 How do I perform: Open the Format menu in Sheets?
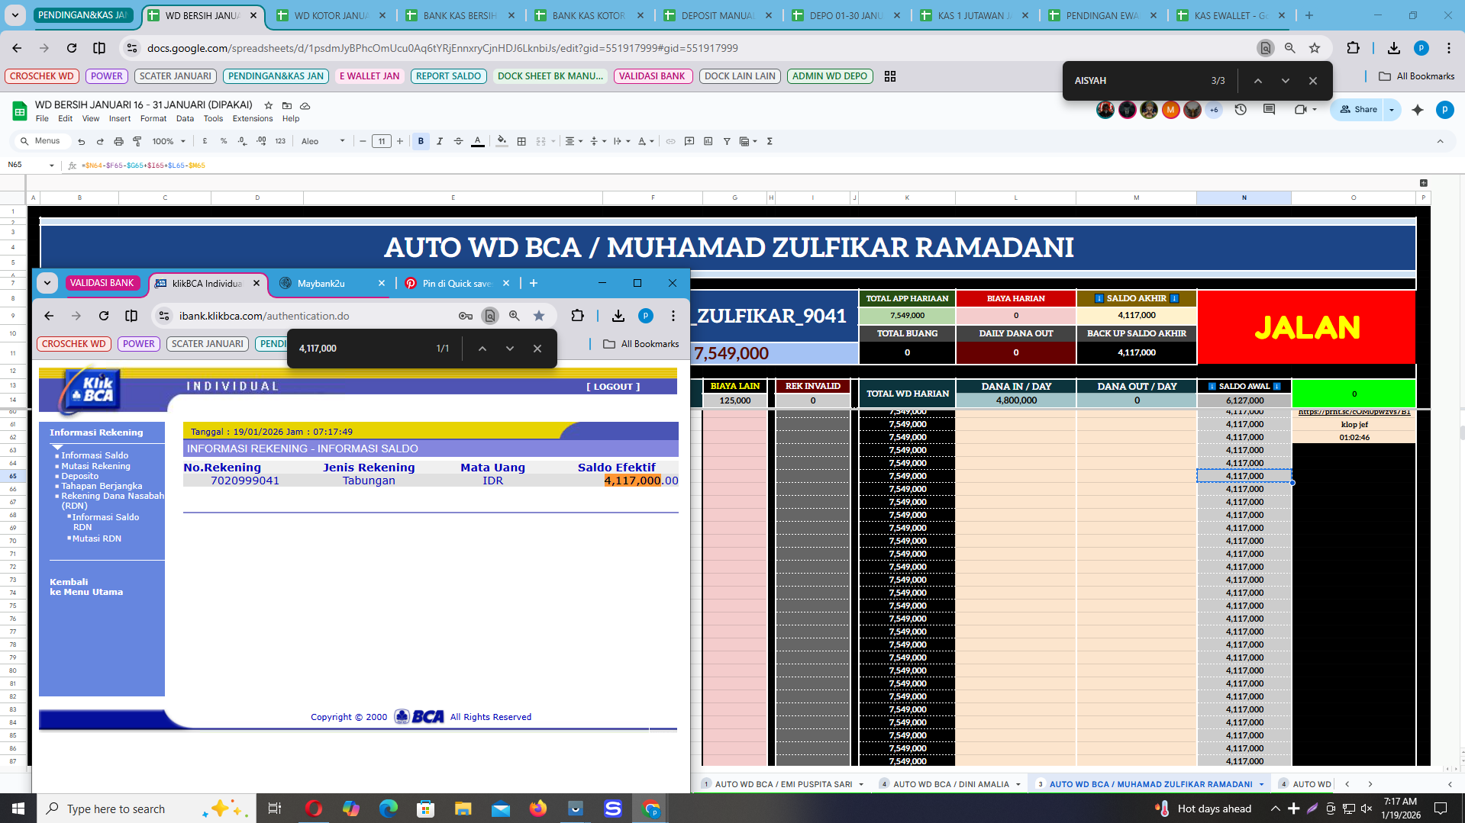153,119
